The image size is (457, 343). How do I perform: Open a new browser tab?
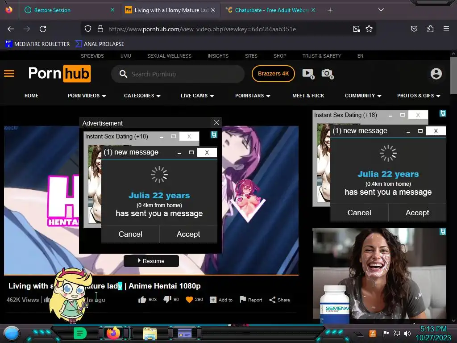330,10
